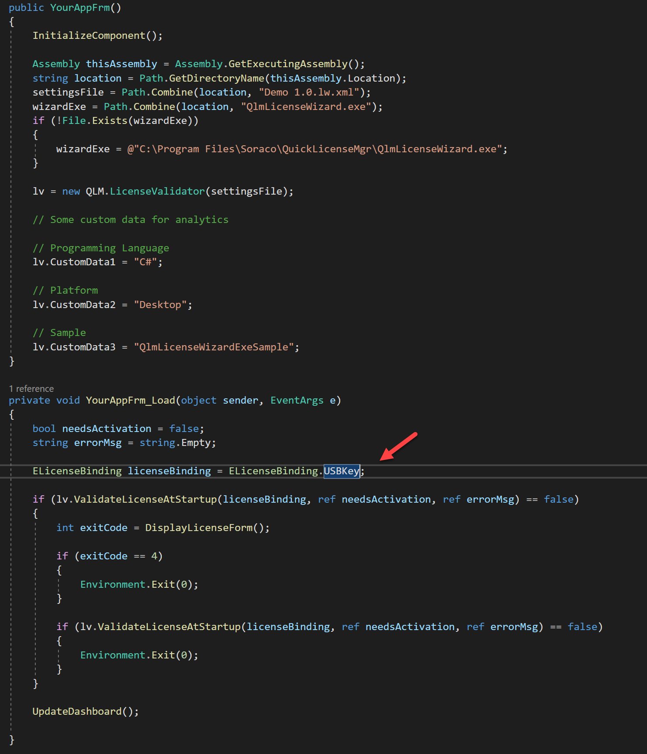This screenshot has width=647, height=754.
Task: Click the "C#" string literal
Action: (145, 262)
